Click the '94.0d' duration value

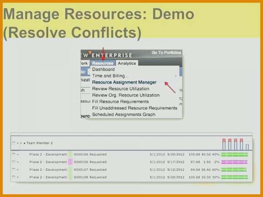[x=195, y=170]
